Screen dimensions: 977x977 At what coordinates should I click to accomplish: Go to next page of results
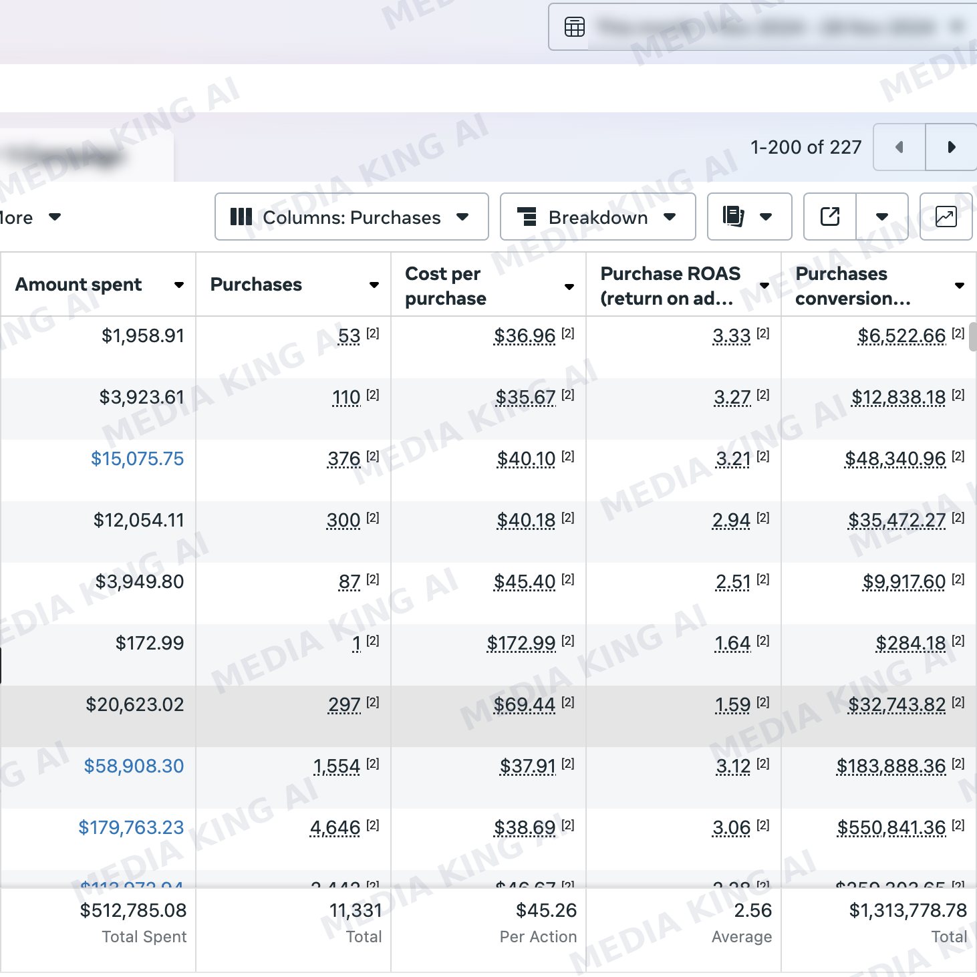(952, 147)
